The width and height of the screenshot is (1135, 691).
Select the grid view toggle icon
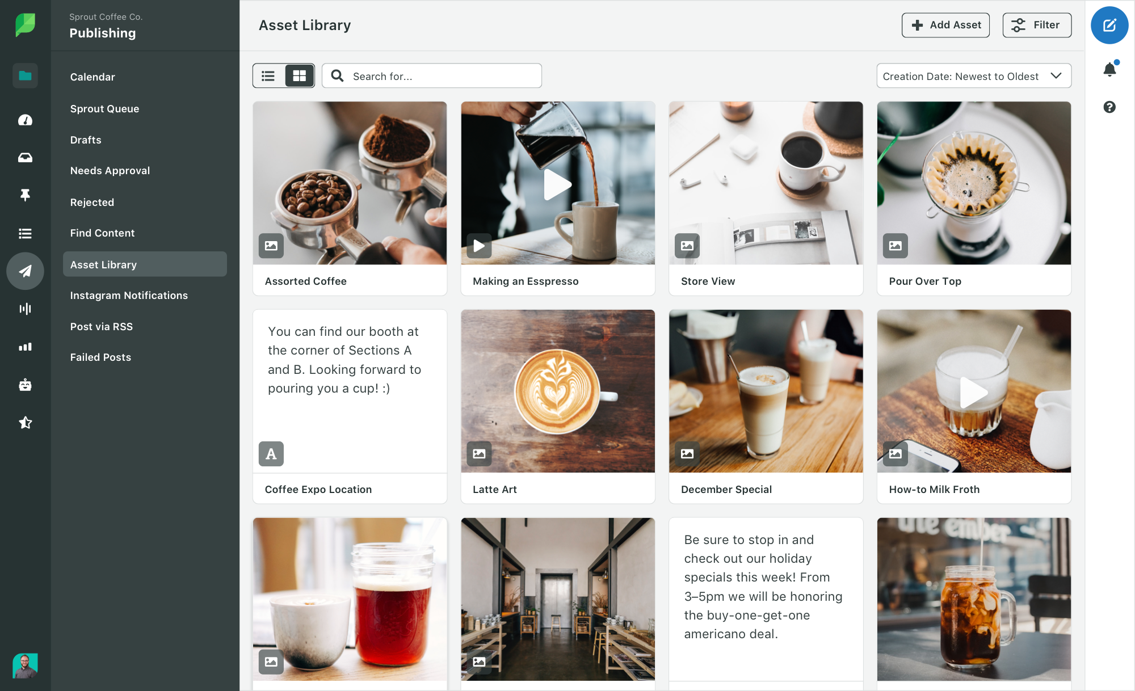pos(299,75)
